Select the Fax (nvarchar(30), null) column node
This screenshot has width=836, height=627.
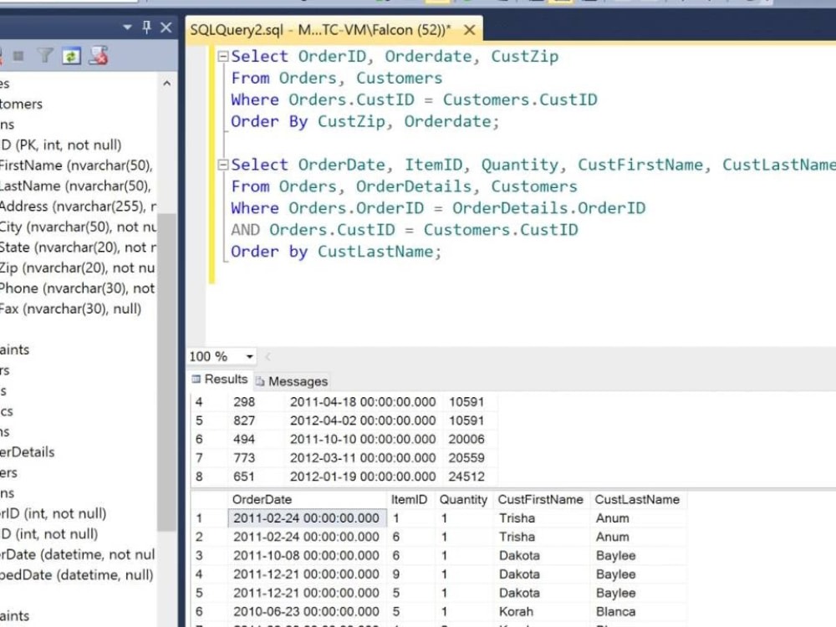pos(70,308)
